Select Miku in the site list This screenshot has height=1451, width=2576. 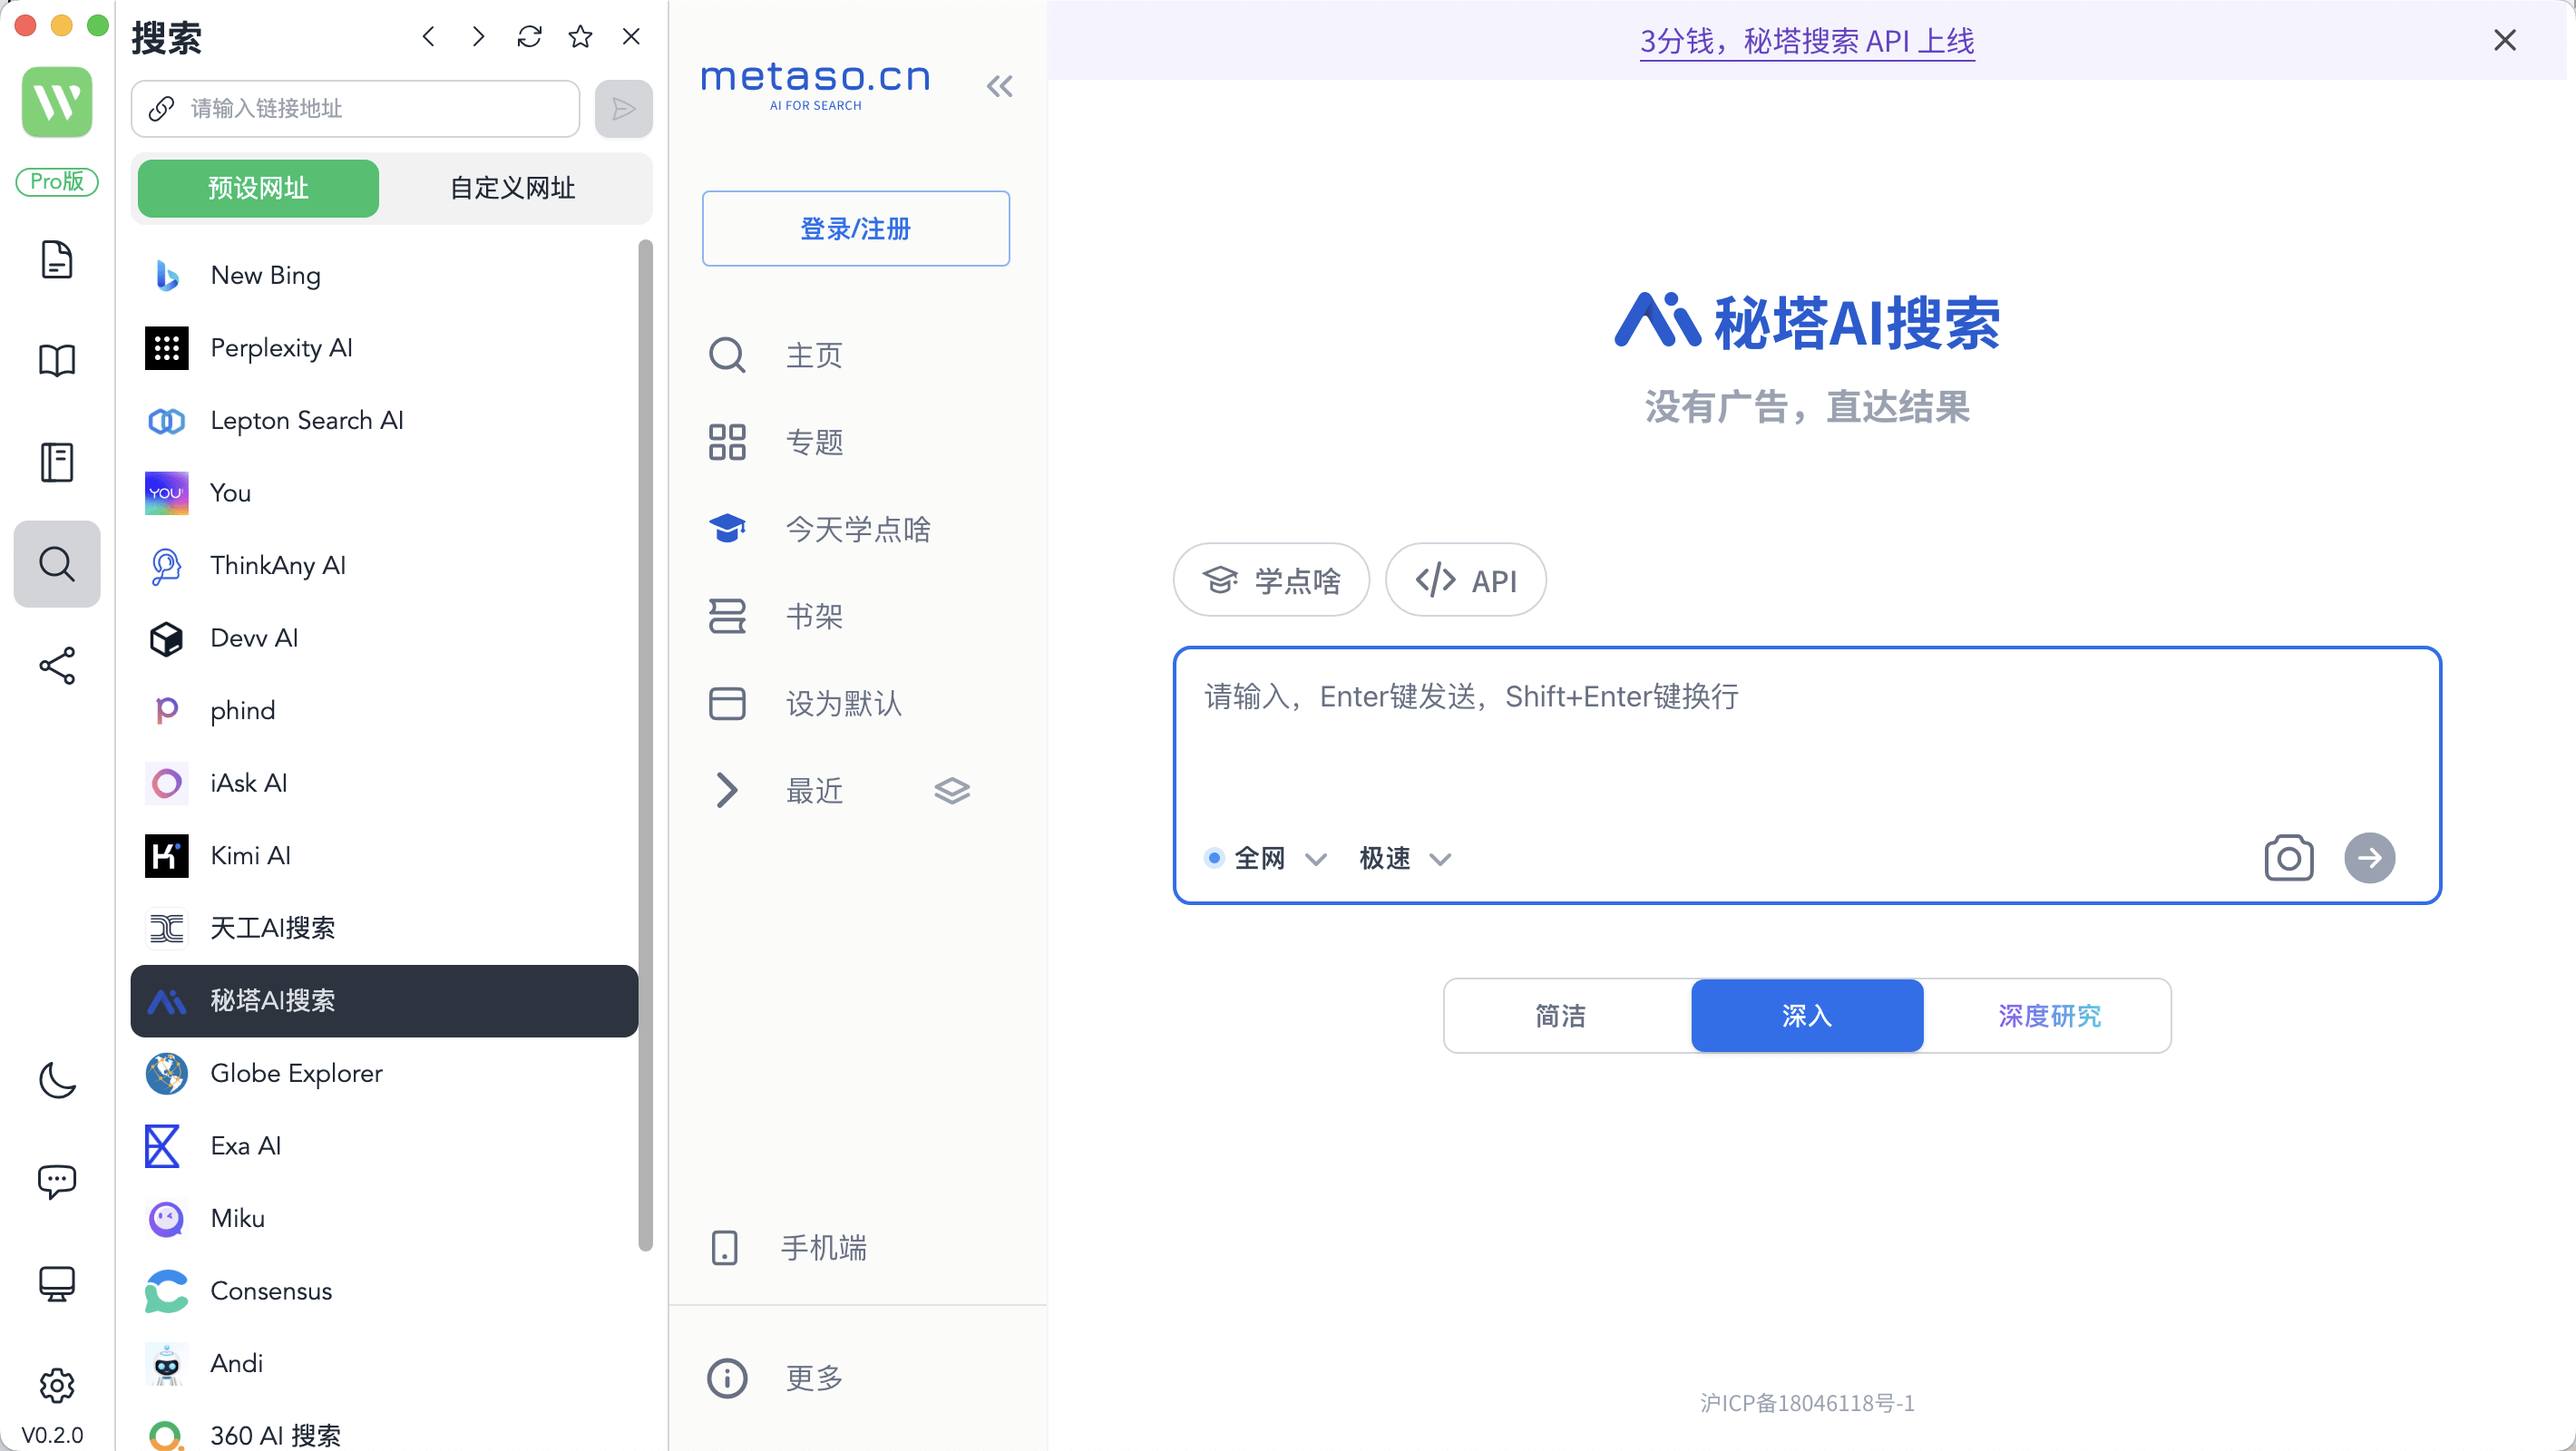click(384, 1218)
